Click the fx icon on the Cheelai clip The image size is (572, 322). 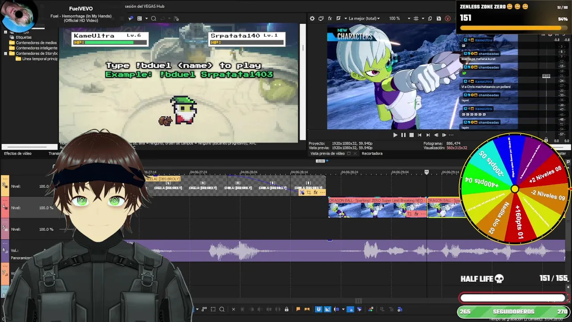[315, 192]
